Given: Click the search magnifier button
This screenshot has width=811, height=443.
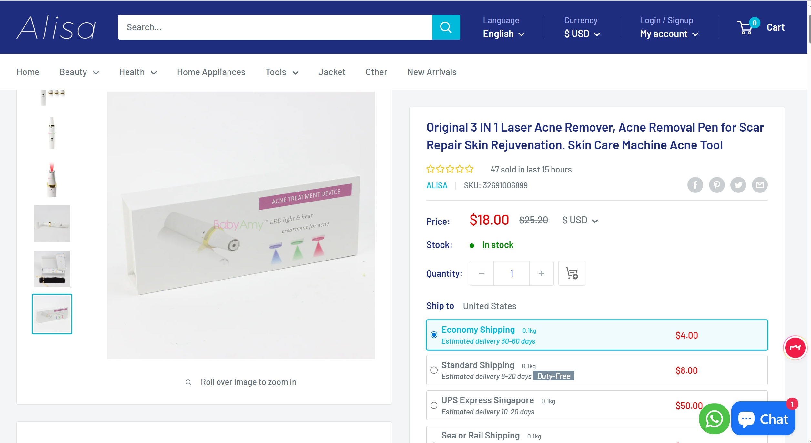Looking at the screenshot, I should click(x=446, y=27).
